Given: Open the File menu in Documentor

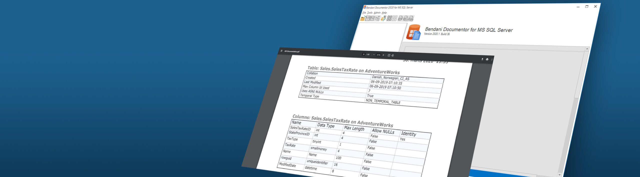Looking at the screenshot, I should point(364,13).
